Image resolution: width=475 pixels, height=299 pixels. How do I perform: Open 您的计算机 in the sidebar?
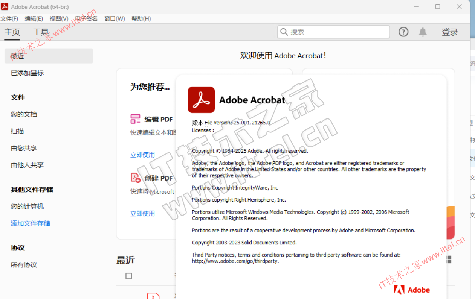[27, 206]
